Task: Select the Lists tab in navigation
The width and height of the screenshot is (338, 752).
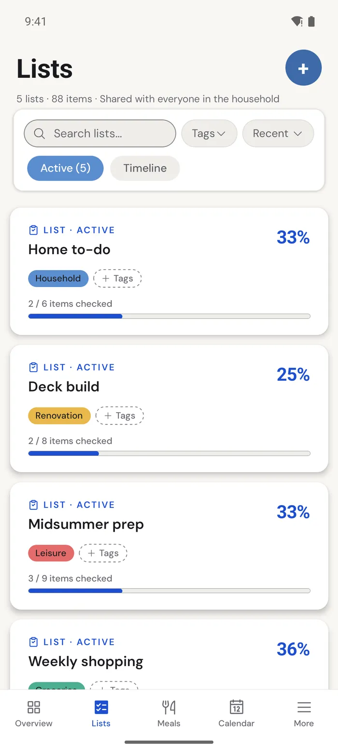Action: coord(101,714)
